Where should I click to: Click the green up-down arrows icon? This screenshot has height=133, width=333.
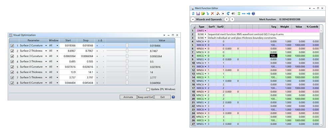(239, 14)
